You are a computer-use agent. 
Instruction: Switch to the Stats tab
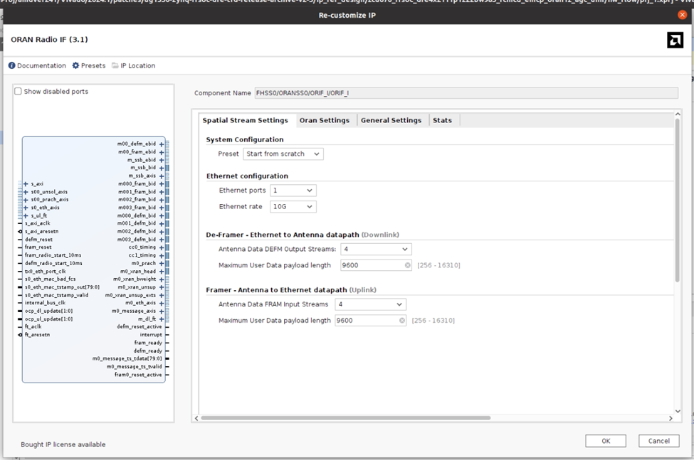coord(442,120)
